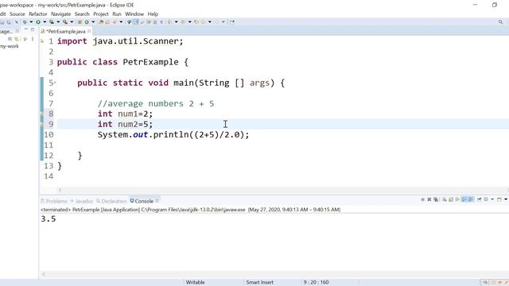Toggle Show Console on standard output change

point(464,199)
